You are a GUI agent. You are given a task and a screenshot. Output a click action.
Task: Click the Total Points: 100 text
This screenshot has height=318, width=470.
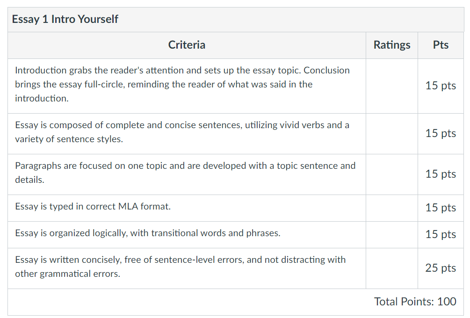click(415, 302)
